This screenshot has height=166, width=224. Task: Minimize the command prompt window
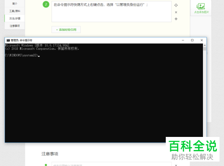[183, 40]
